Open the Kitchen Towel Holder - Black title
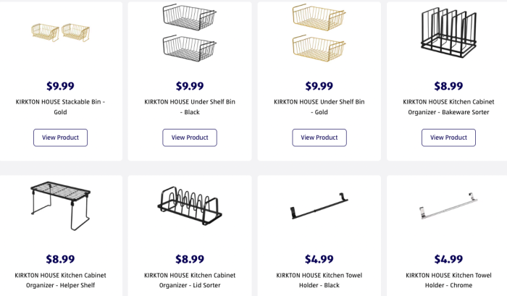This screenshot has width=507, height=296. [319, 280]
